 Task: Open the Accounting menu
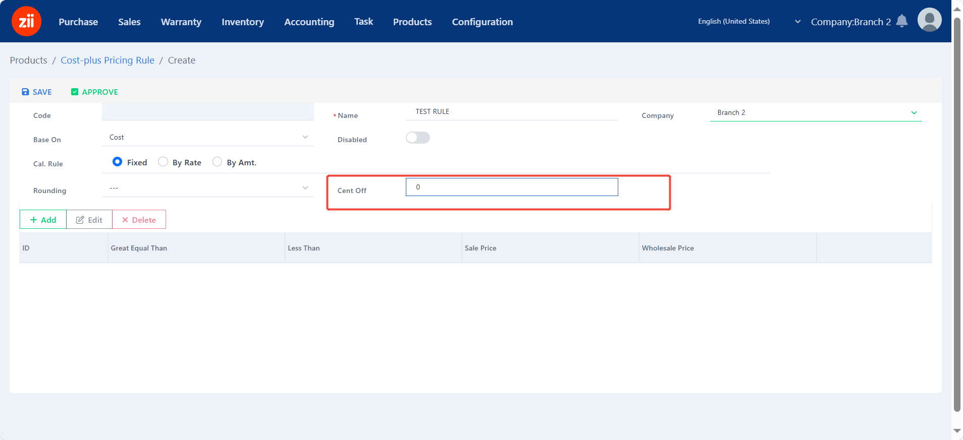pos(309,22)
